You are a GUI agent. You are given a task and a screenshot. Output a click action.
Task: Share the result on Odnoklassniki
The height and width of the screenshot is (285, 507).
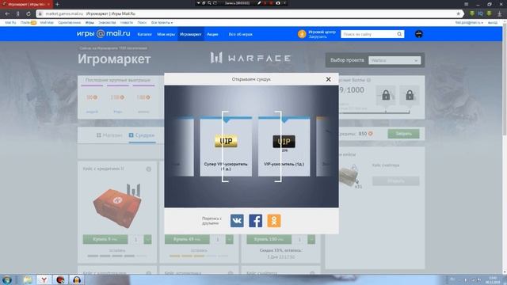pyautogui.click(x=274, y=221)
